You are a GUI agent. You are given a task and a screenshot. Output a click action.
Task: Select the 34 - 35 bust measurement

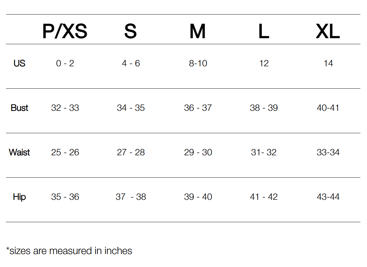pos(131,108)
